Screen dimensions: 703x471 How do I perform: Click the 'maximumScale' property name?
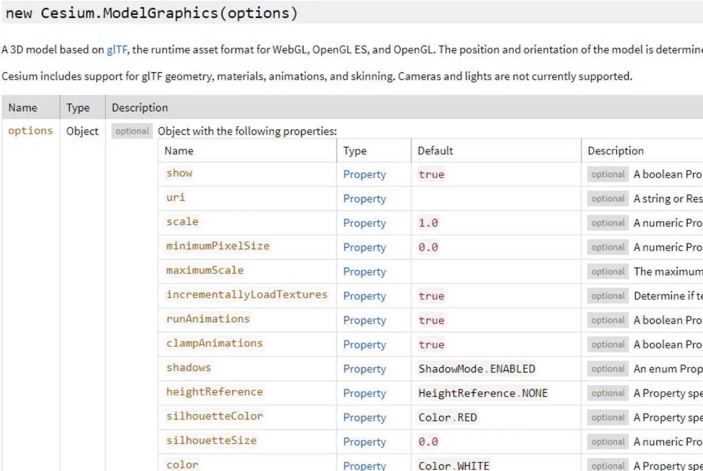(x=205, y=270)
